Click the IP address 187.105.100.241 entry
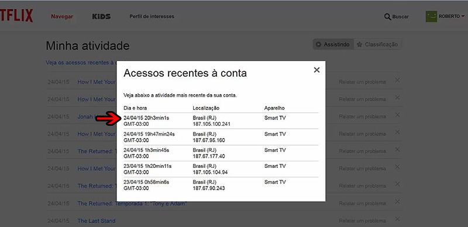 pos(211,124)
